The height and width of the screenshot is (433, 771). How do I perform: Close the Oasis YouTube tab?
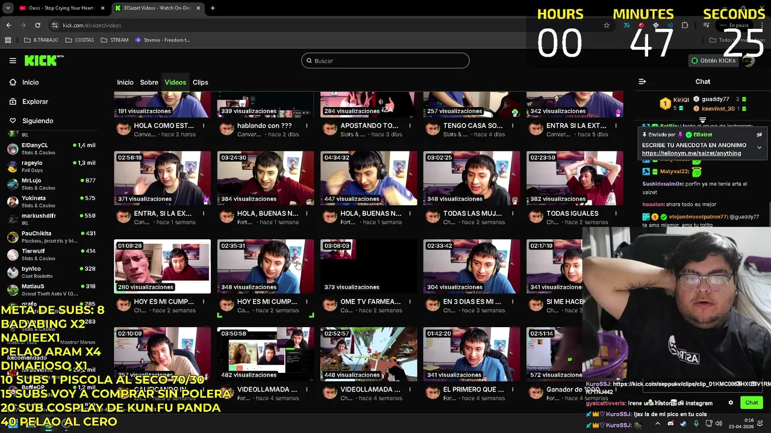pyautogui.click(x=103, y=8)
